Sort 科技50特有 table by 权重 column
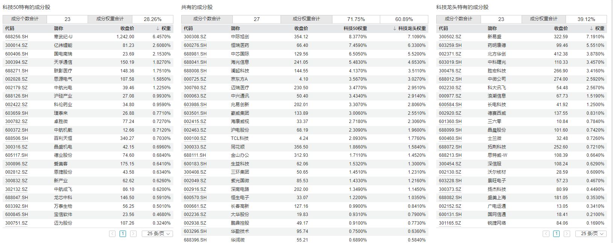 coord(164,28)
